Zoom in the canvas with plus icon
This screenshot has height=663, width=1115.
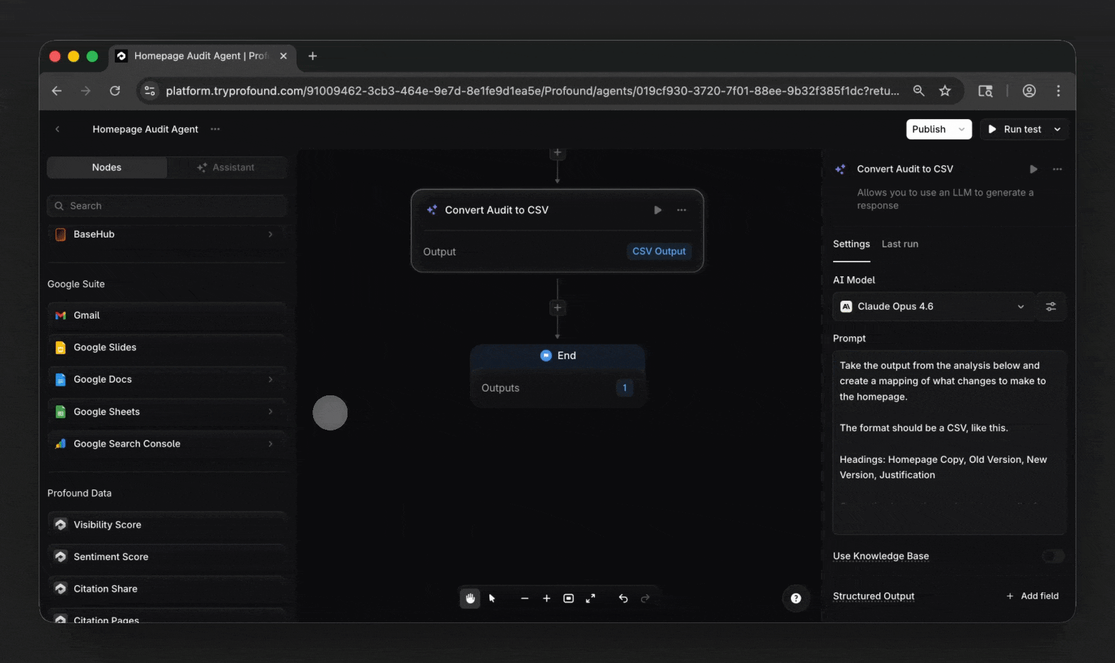click(x=546, y=598)
